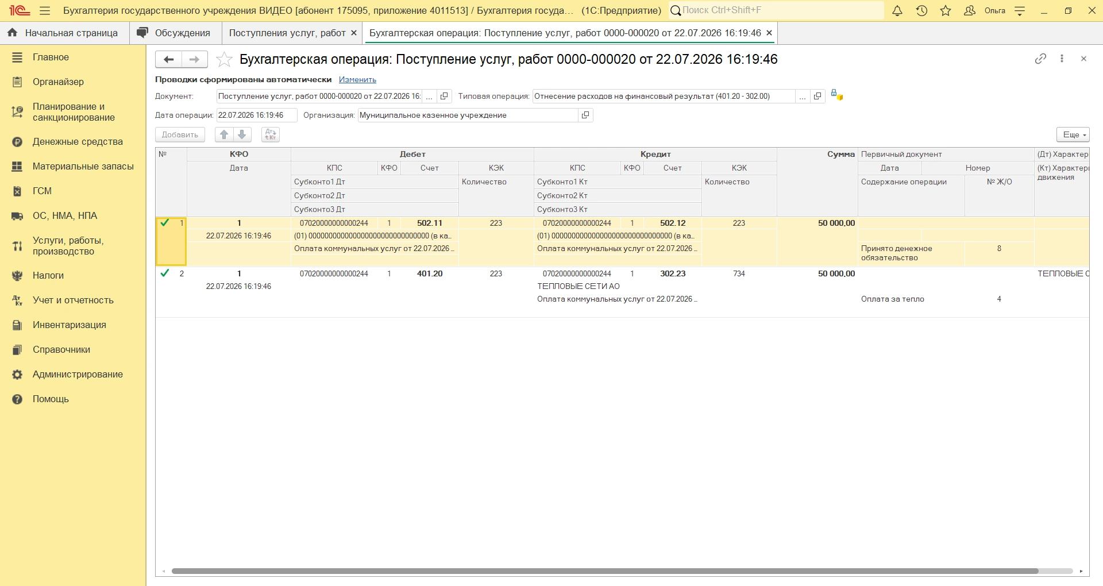Image resolution: width=1103 pixels, height=586 pixels.
Task: Add this operation to favorites star
Action: pyautogui.click(x=224, y=59)
